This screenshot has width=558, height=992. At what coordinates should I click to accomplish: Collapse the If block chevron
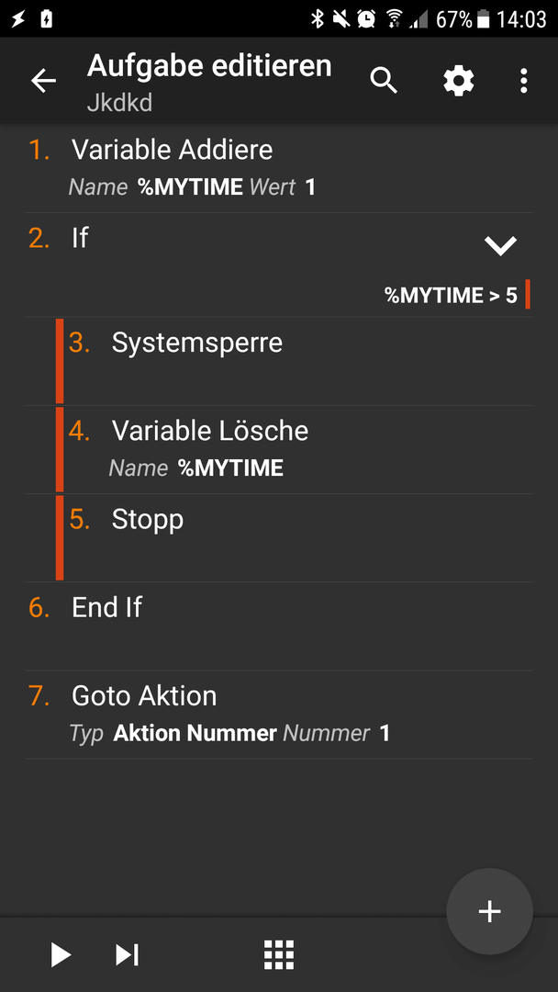click(x=500, y=245)
